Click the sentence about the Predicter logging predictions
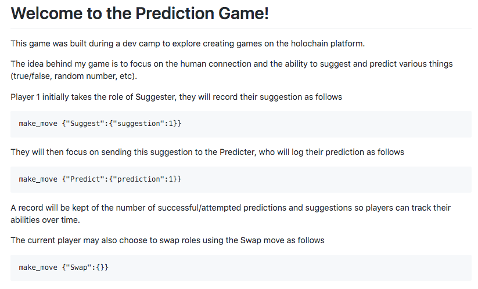Screen dimensions: 478x289 pos(207,152)
